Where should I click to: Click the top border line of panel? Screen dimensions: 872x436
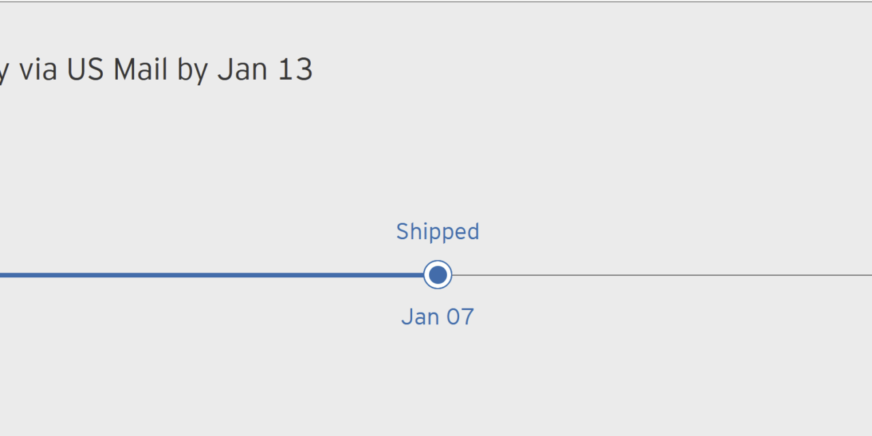pos(436,1)
